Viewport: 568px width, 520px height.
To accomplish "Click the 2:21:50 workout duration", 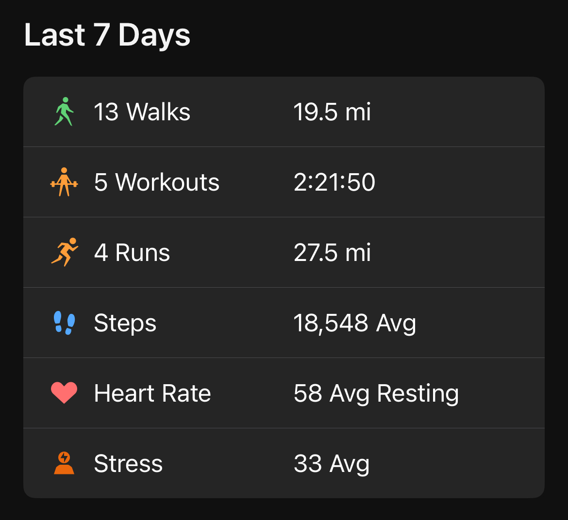I will (x=334, y=182).
